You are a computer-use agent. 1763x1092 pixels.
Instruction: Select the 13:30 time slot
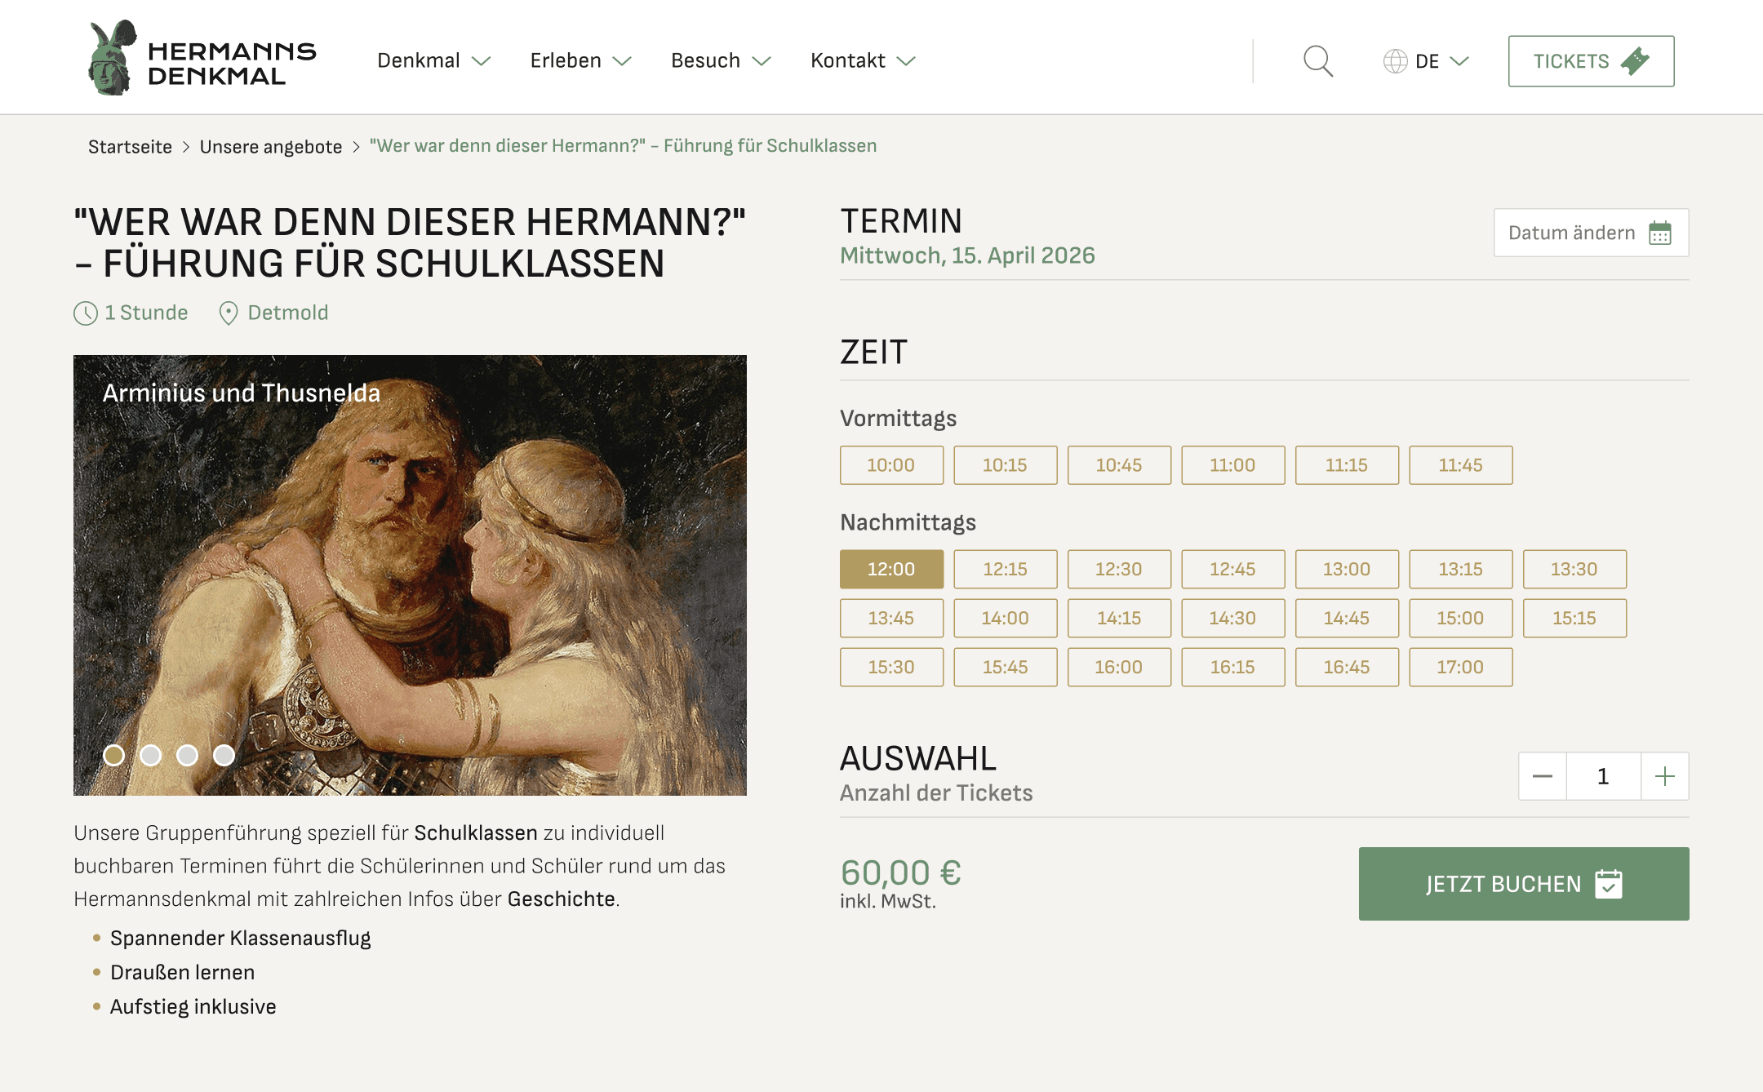[1574, 569]
